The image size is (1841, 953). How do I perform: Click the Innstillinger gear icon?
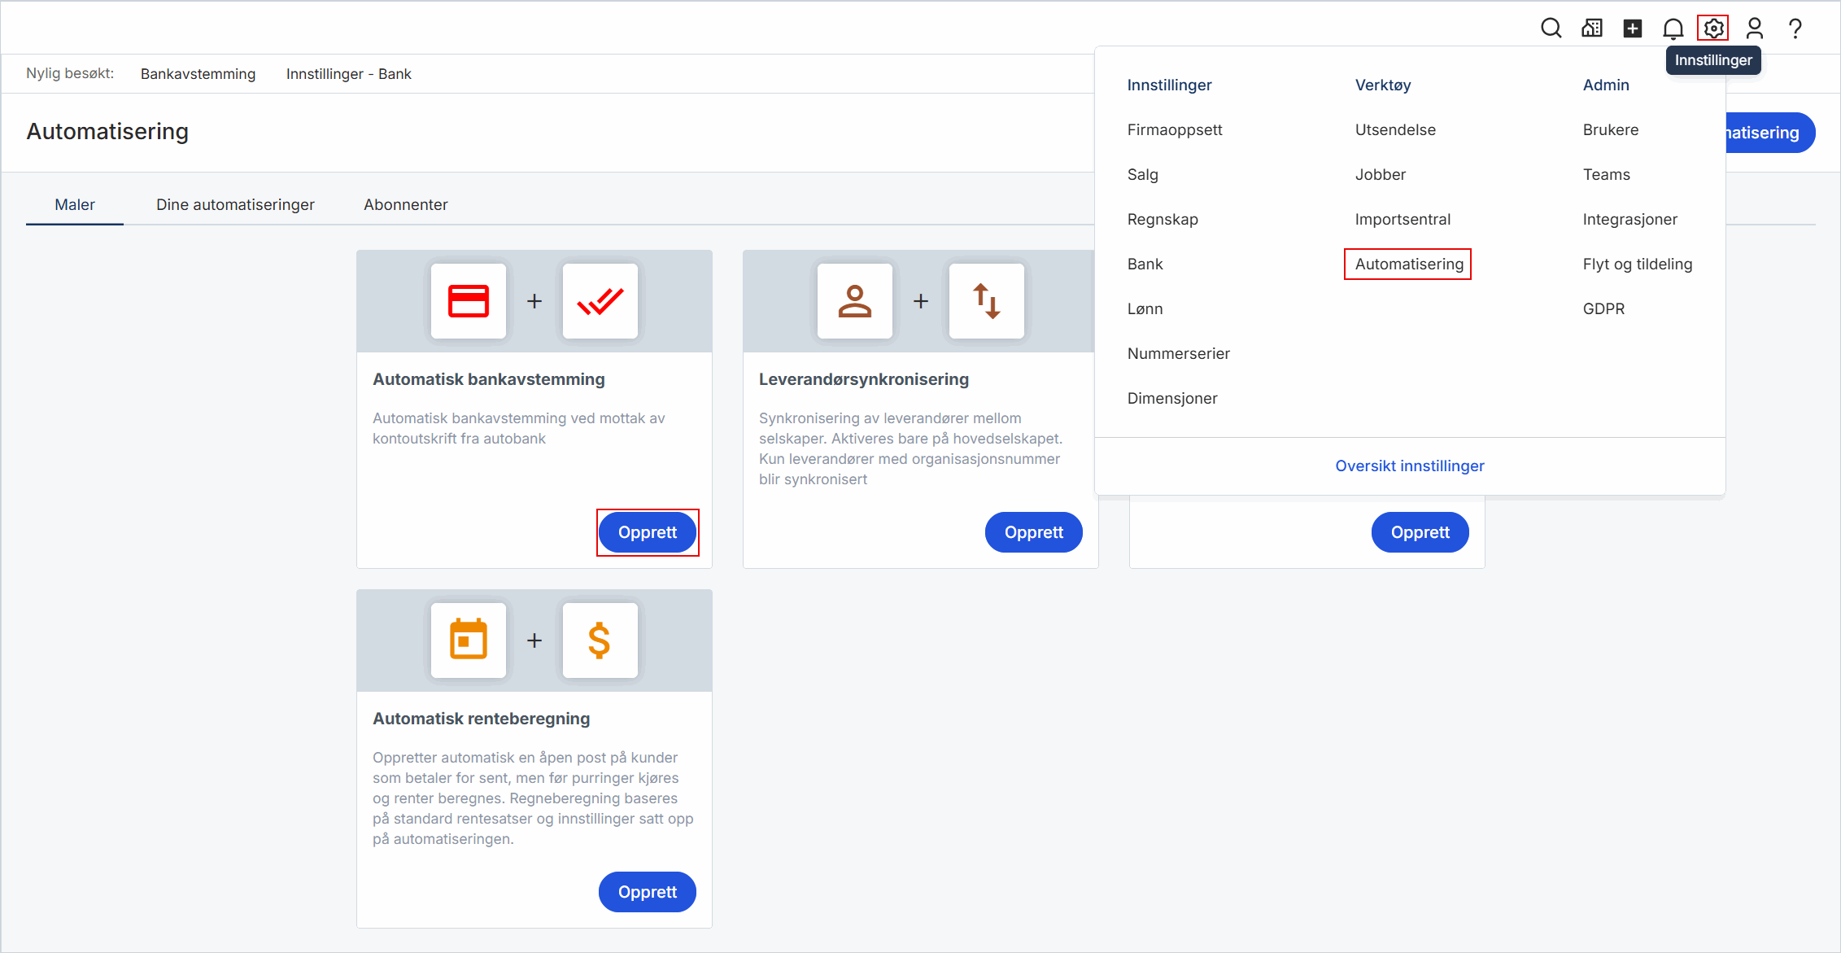[1713, 28]
